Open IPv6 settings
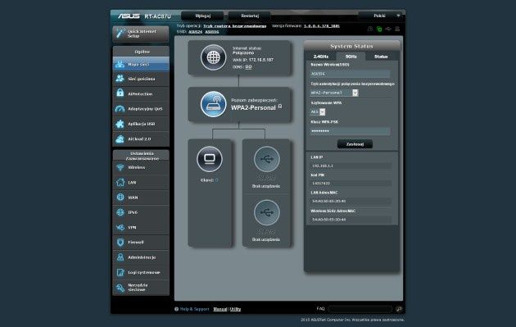This screenshot has height=327, width=516. point(141,212)
